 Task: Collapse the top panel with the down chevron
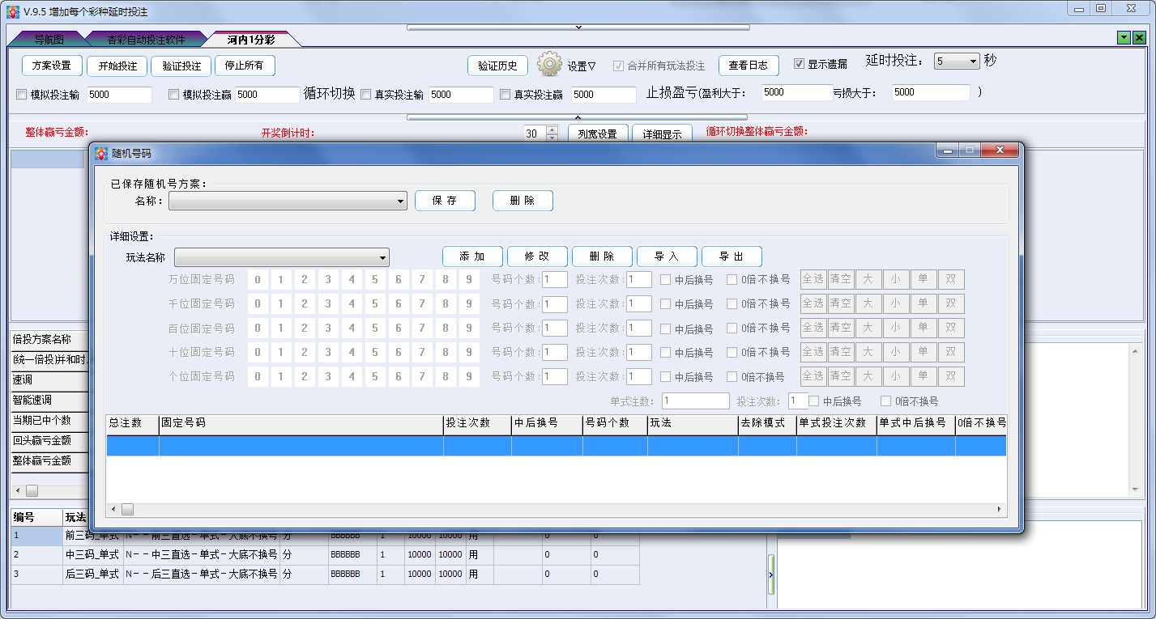click(578, 28)
